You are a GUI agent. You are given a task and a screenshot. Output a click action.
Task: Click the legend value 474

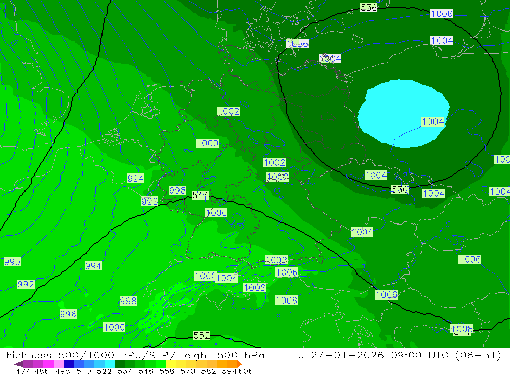[23, 371]
